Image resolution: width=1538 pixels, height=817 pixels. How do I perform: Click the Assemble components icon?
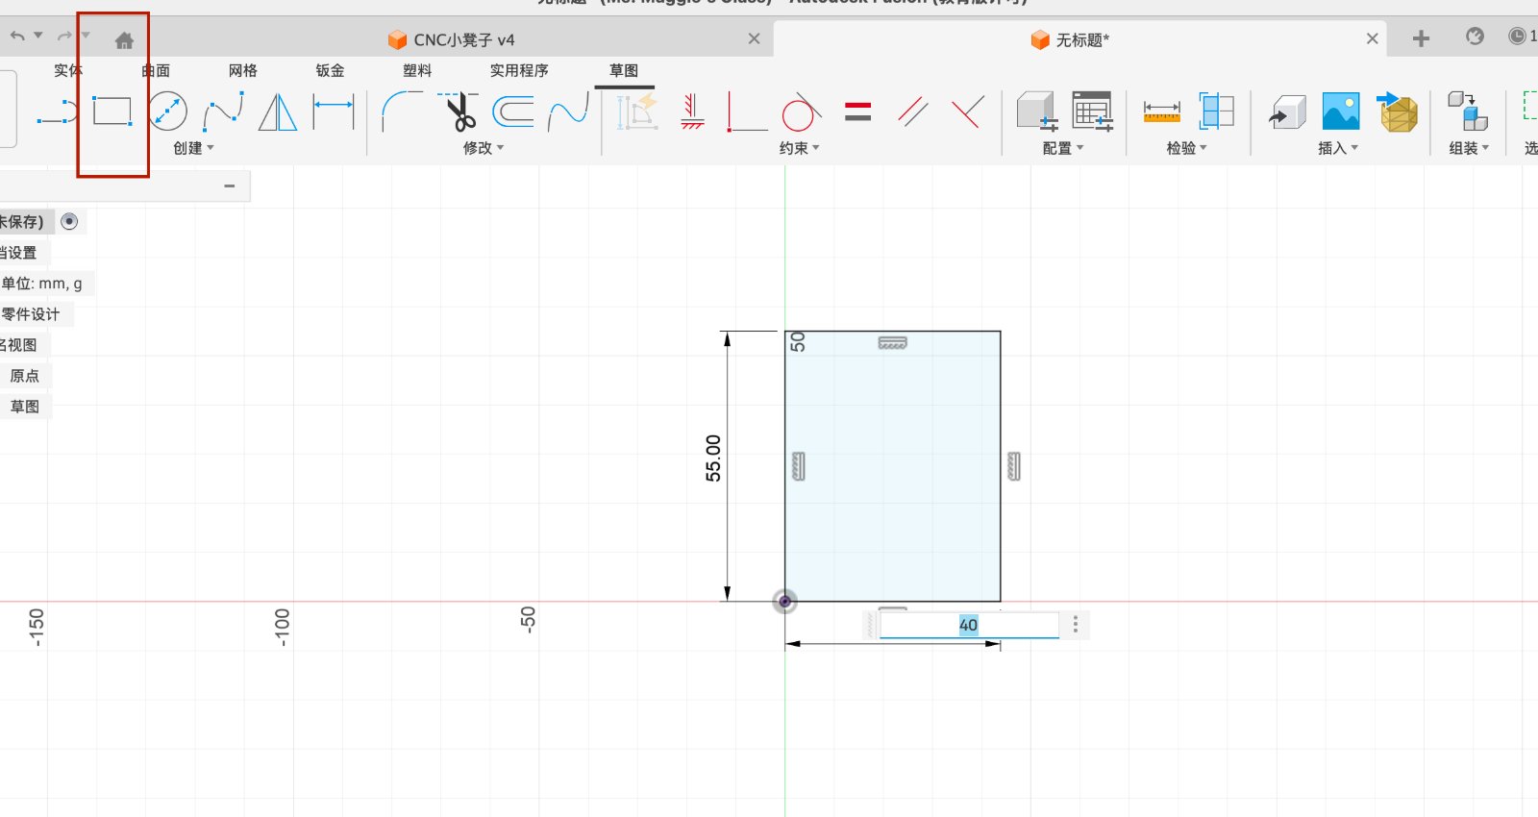tap(1468, 111)
